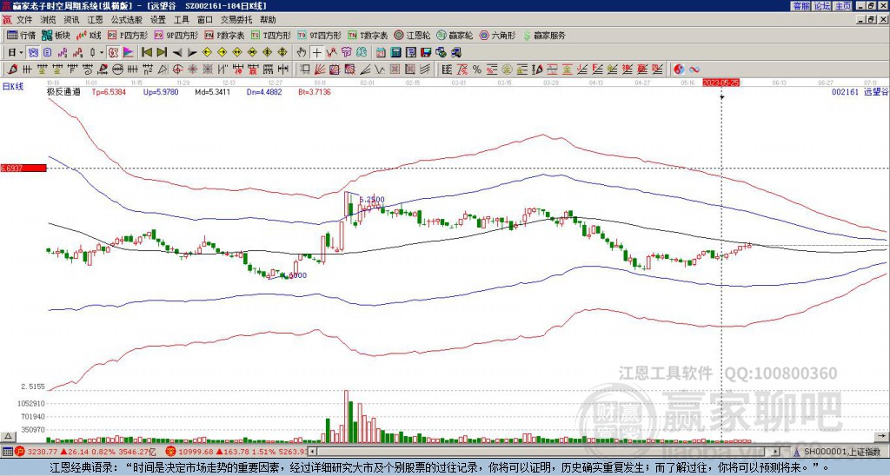Open the 9T四方形 tool

[x=320, y=35]
